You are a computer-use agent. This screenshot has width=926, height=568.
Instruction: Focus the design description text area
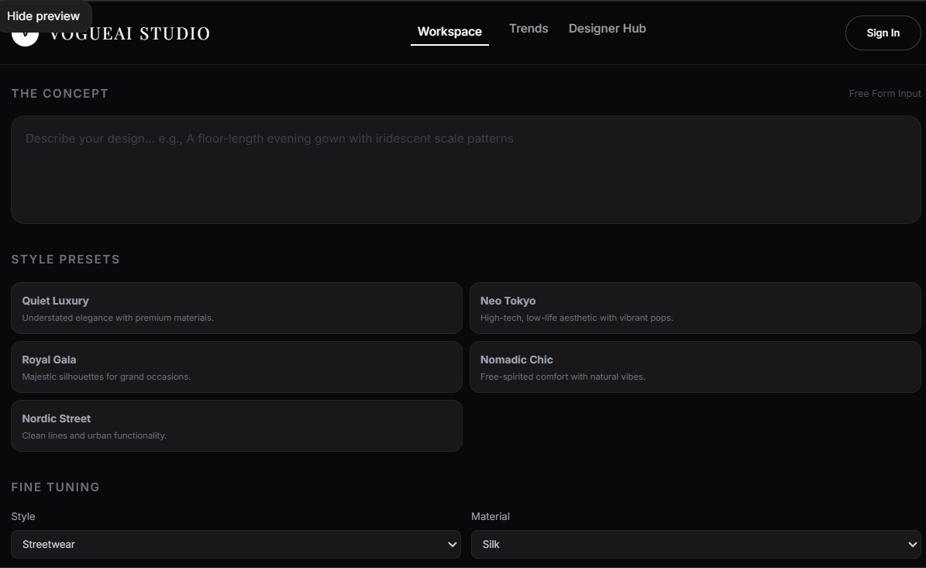point(465,170)
